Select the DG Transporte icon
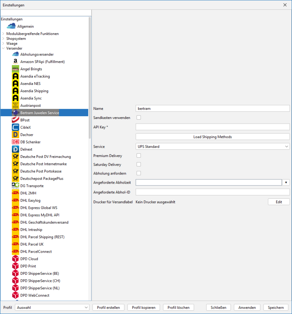This screenshot has height=314, width=292. [15, 186]
